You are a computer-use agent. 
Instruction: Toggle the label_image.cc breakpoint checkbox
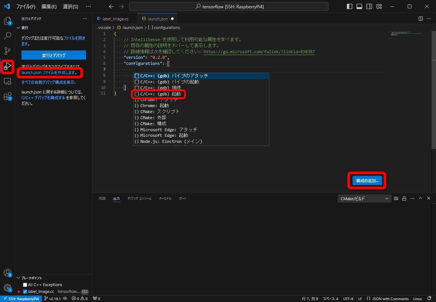25,292
